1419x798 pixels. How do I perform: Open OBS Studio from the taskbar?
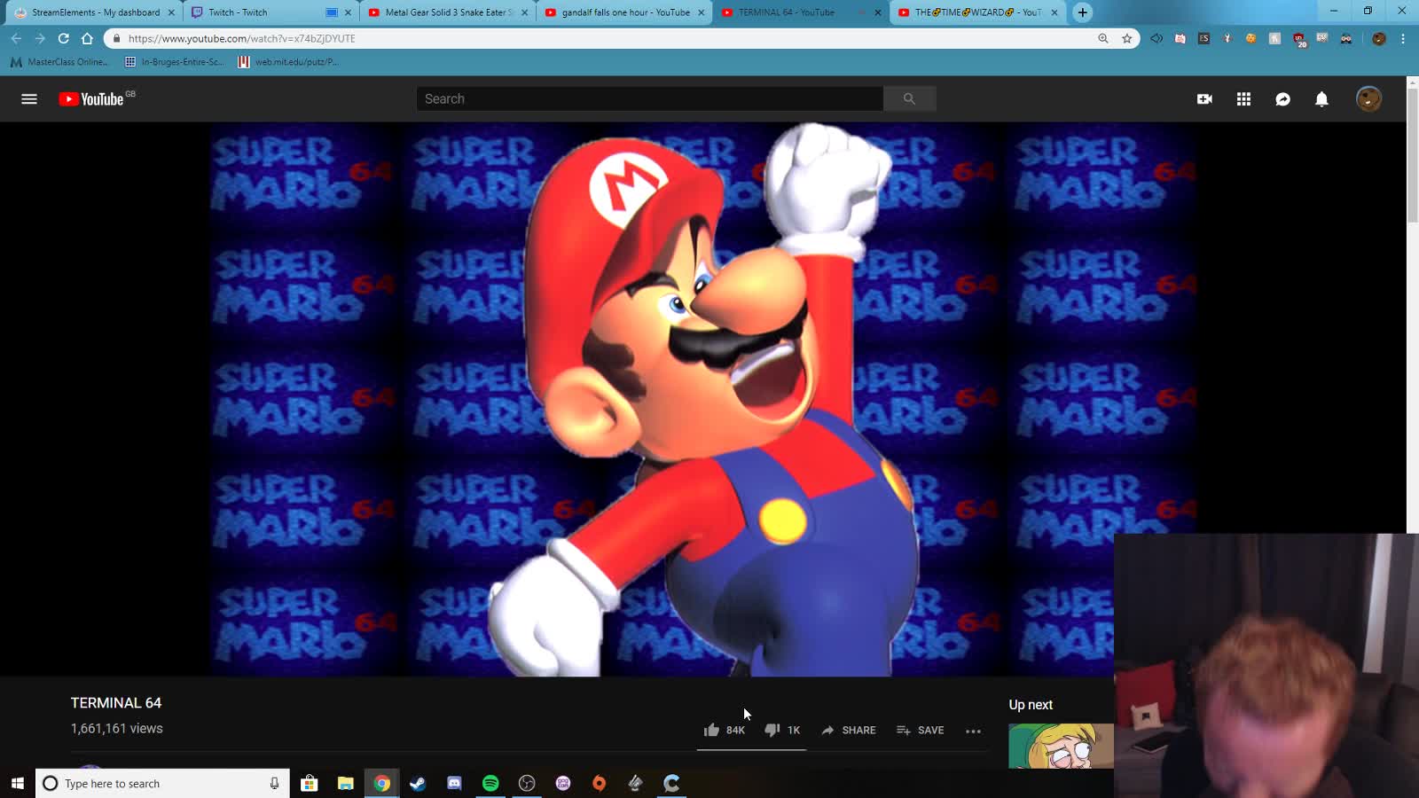point(527,783)
